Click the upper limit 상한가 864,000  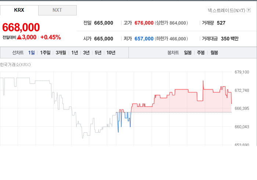point(171,23)
